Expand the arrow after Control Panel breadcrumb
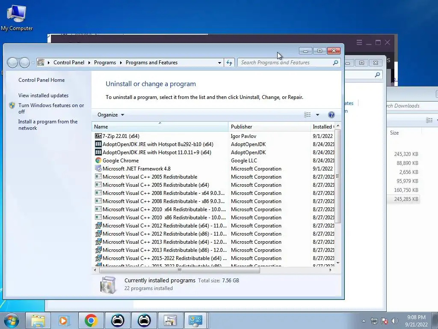Image resolution: width=438 pixels, height=329 pixels. point(89,63)
